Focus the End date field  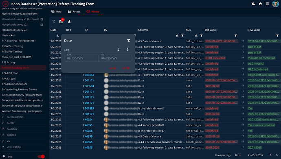(115, 58)
